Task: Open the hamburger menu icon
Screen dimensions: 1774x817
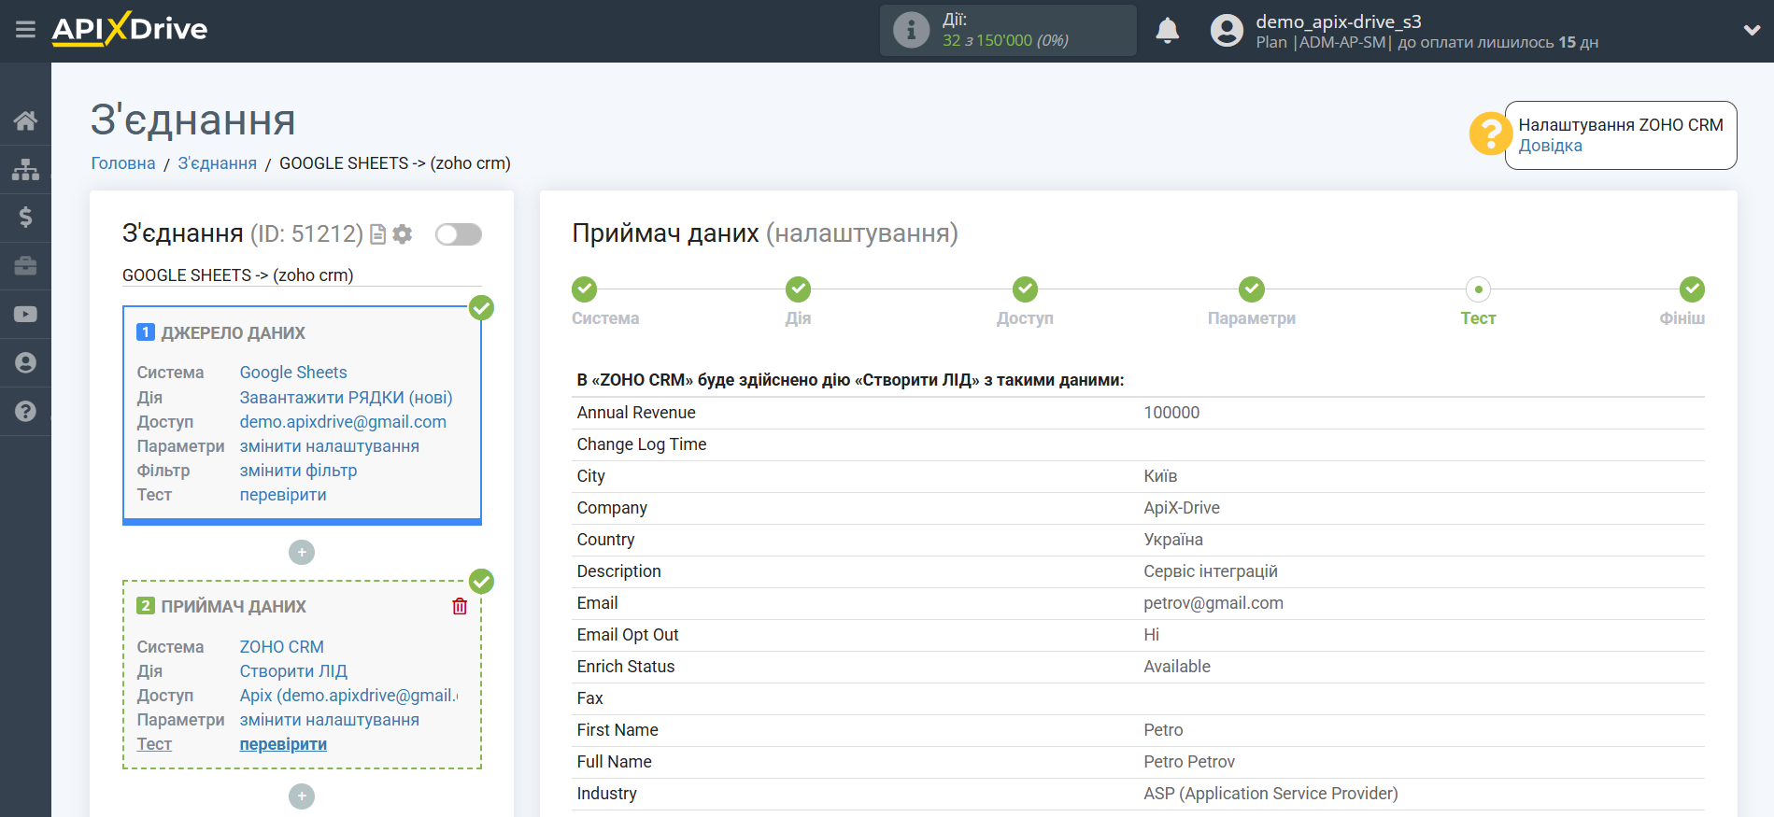Action: (25, 30)
